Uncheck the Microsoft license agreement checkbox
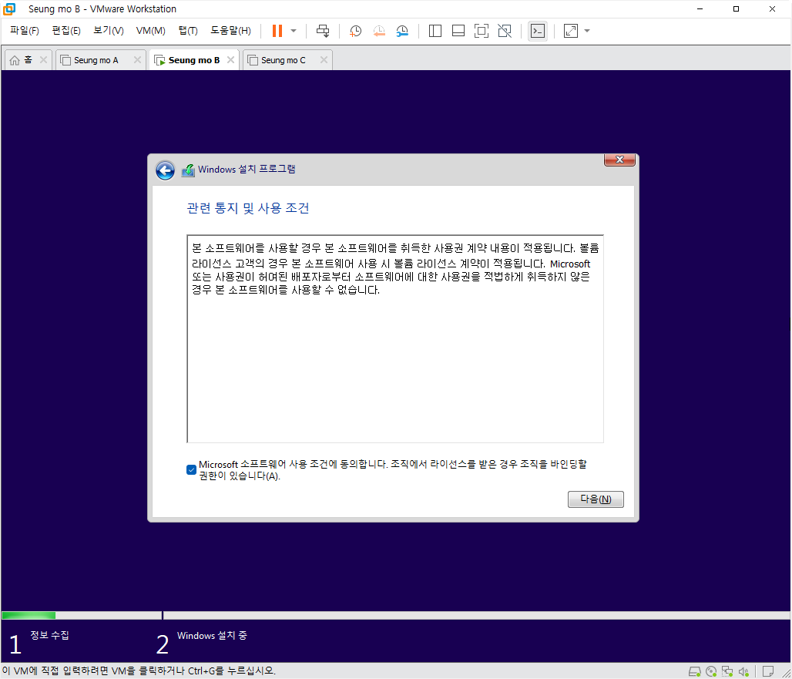 point(191,470)
